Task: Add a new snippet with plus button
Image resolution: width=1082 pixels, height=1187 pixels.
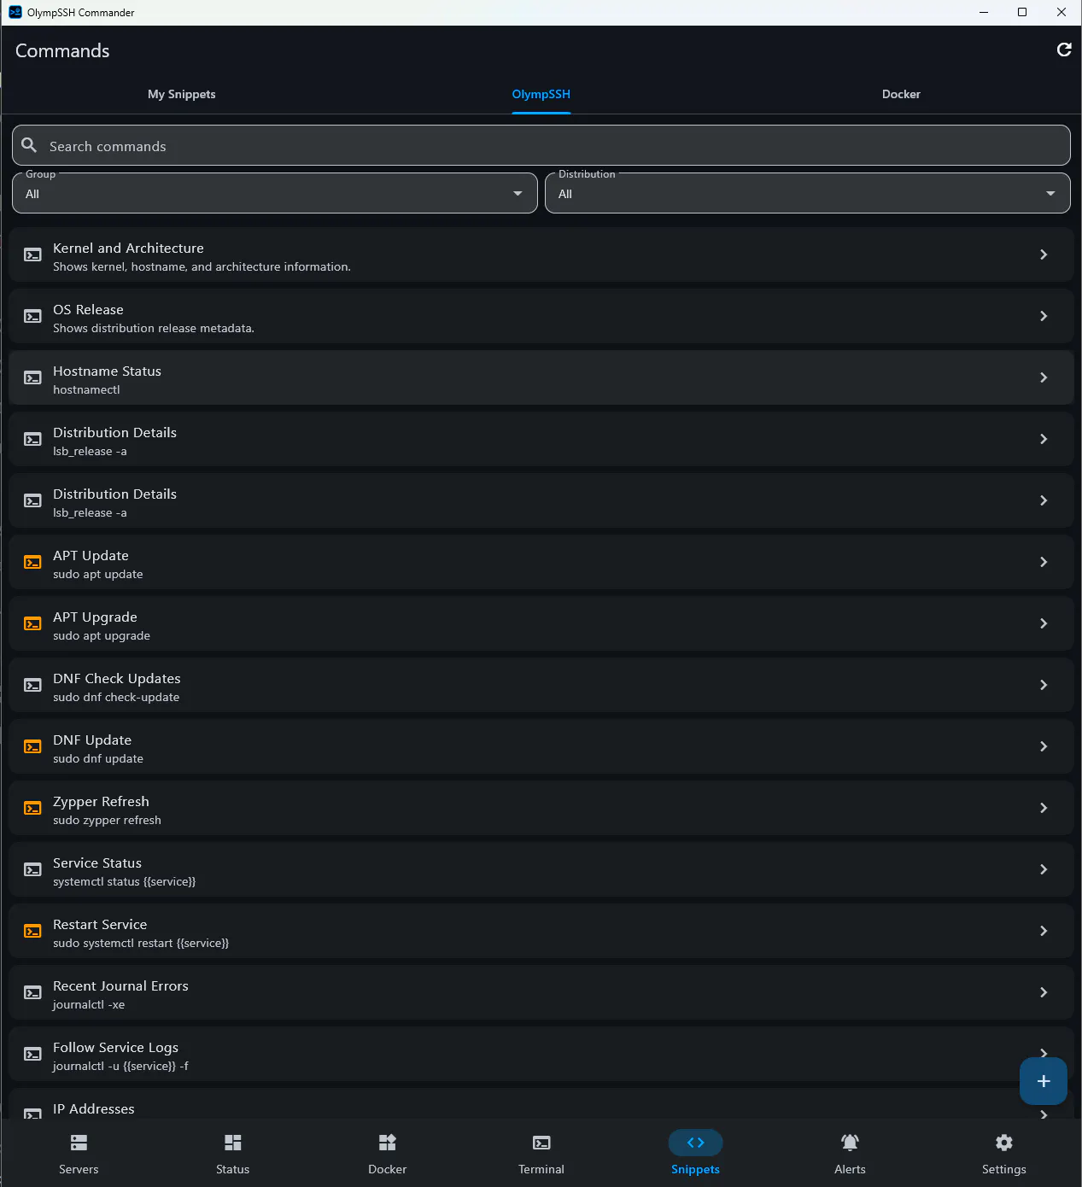Action: (x=1043, y=1081)
